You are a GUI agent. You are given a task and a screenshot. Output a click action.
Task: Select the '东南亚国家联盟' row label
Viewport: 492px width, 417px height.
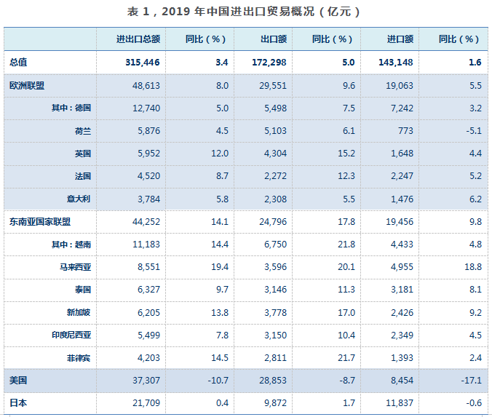pyautogui.click(x=40, y=221)
